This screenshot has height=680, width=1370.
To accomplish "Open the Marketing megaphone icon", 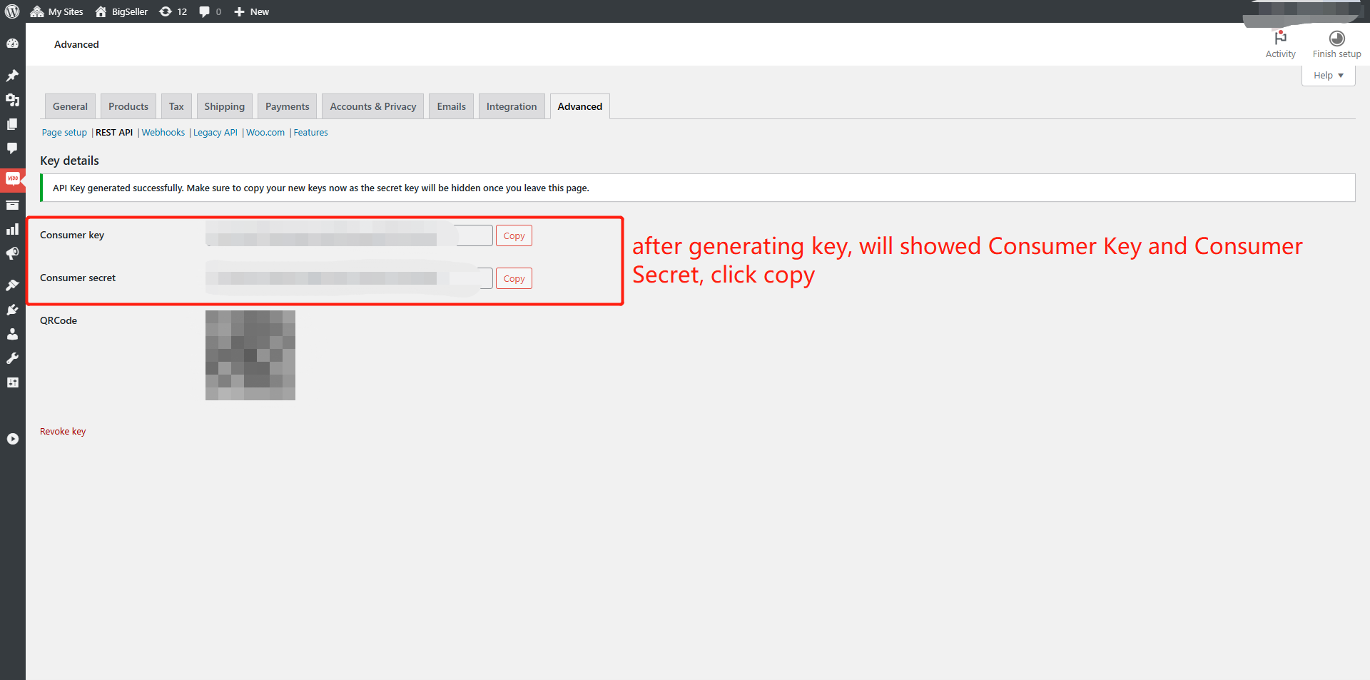I will (12, 253).
